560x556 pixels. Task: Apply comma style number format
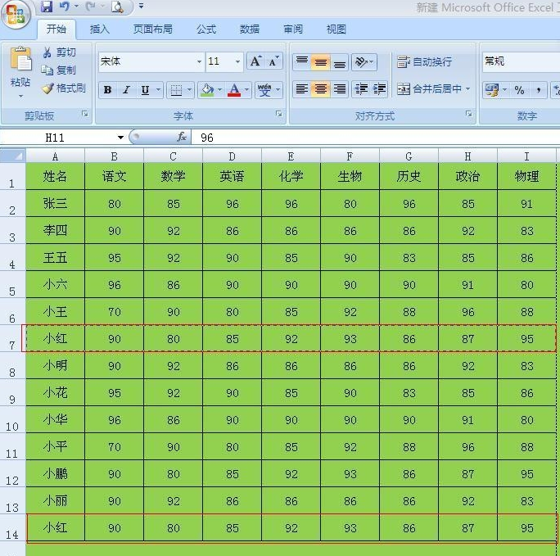[538, 90]
